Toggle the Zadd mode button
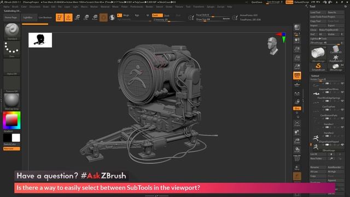 coord(157,15)
